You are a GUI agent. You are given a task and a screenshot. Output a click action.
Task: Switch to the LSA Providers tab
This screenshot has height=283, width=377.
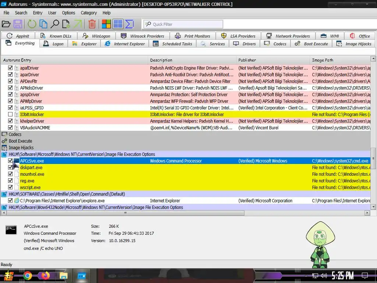tap(238, 36)
